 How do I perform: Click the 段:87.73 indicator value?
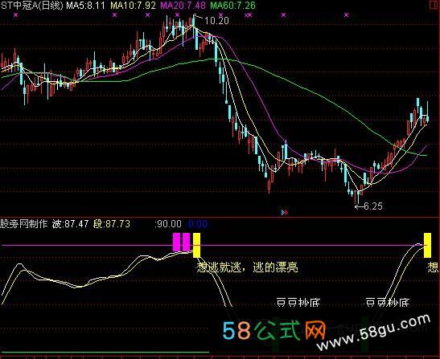click(112, 224)
